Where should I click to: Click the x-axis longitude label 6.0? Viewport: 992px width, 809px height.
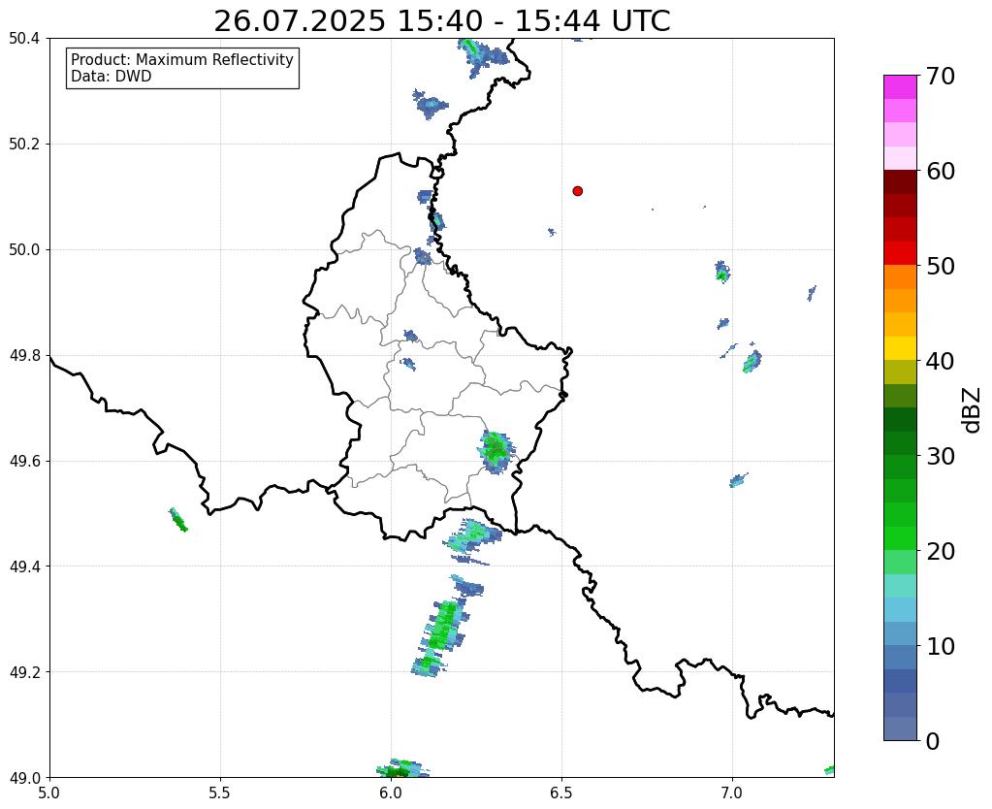(x=391, y=792)
